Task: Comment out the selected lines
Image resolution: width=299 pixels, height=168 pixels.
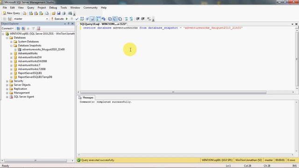Action: [126, 19]
